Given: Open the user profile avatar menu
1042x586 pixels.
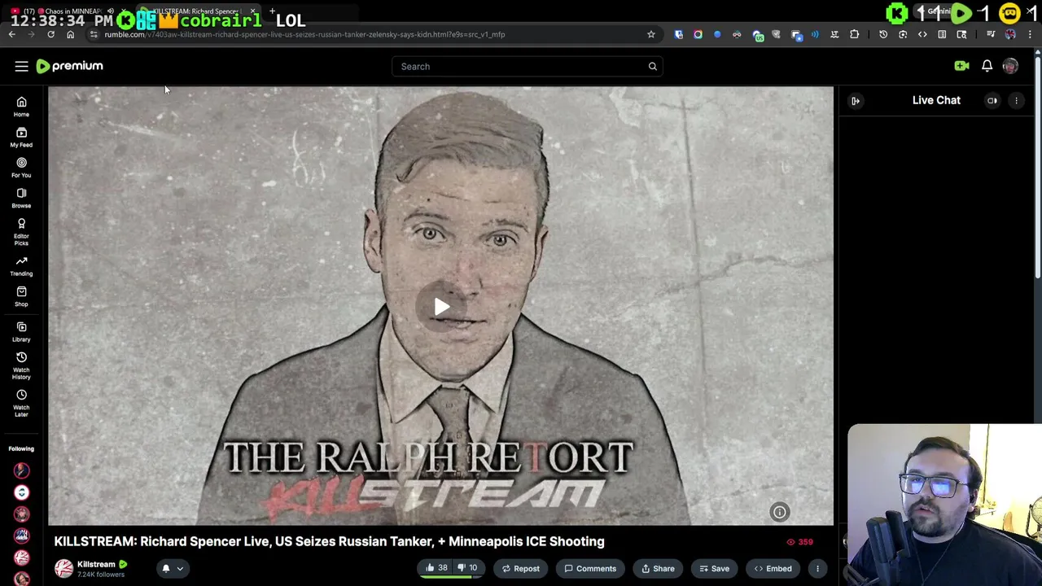Looking at the screenshot, I should click(x=1010, y=66).
